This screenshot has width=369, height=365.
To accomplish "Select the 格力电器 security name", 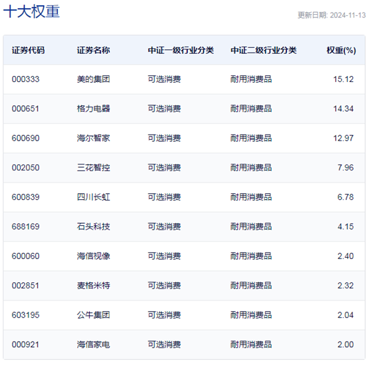I will click(x=93, y=109).
